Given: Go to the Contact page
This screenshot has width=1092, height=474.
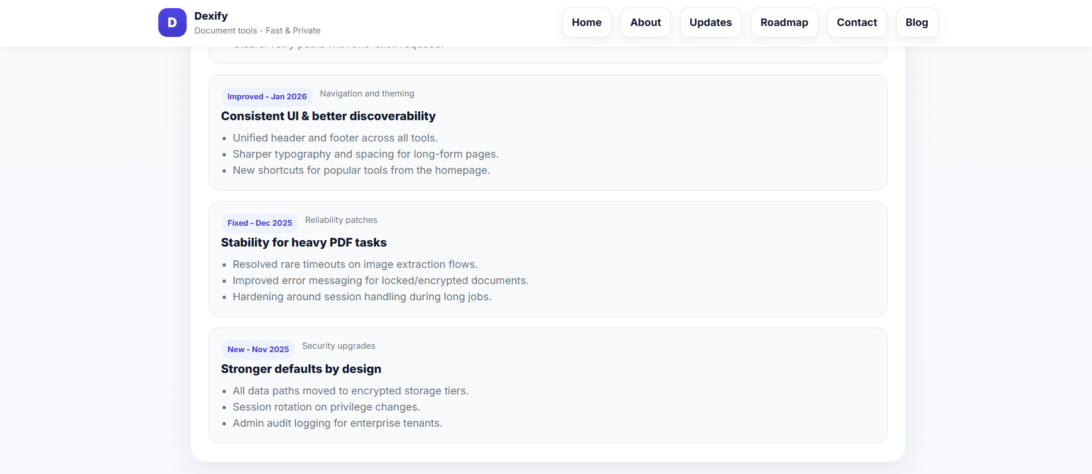Looking at the screenshot, I should pyautogui.click(x=856, y=22).
